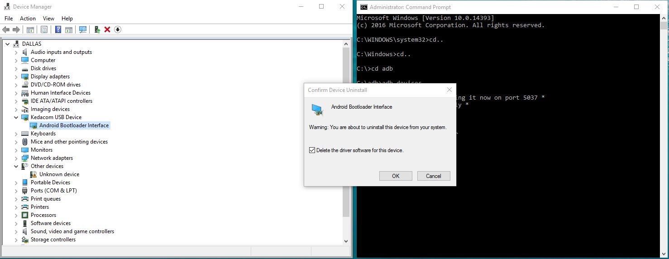Expand the Storage controllers node

point(16,240)
